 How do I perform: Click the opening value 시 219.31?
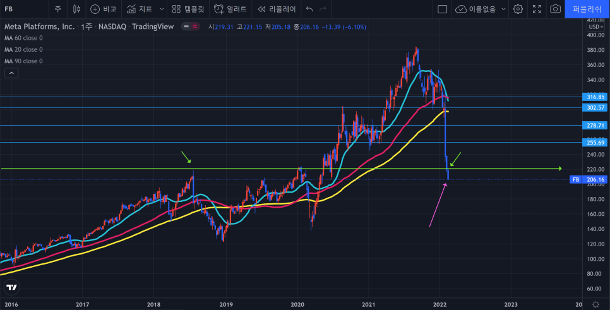click(220, 27)
